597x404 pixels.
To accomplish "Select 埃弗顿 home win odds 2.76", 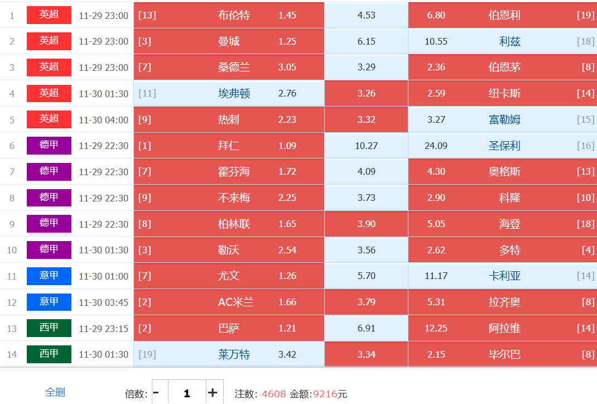I will click(229, 94).
